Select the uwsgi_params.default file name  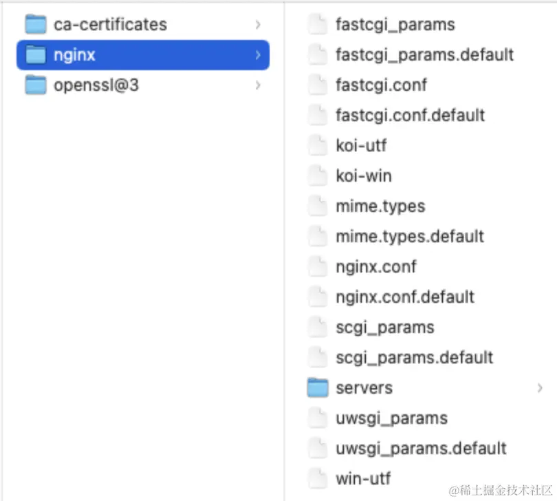click(x=421, y=449)
